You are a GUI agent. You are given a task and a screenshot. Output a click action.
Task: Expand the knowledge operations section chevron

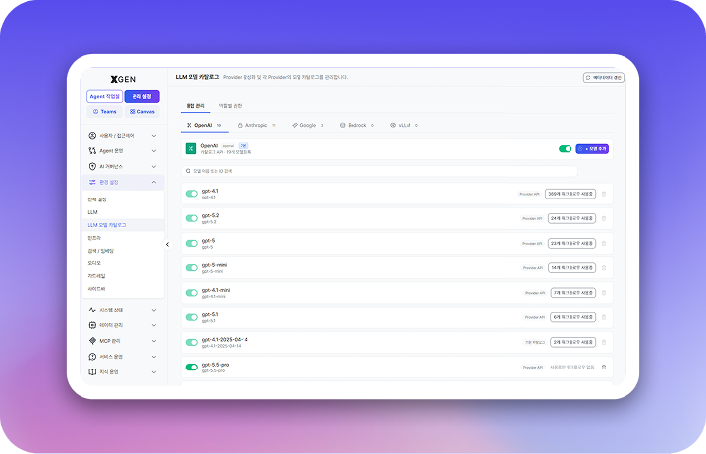pos(154,372)
